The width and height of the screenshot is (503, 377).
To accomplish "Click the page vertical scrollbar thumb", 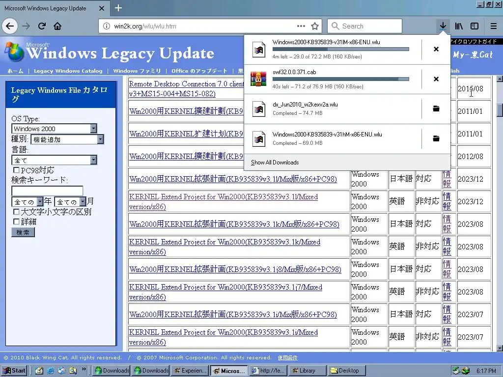I will point(500,110).
